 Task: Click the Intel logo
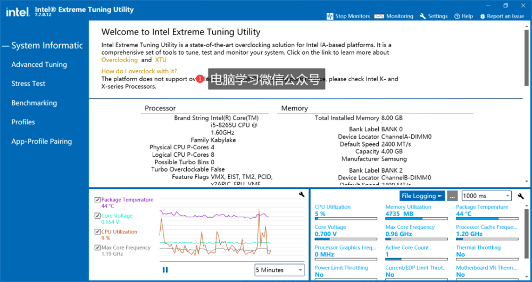[18, 12]
